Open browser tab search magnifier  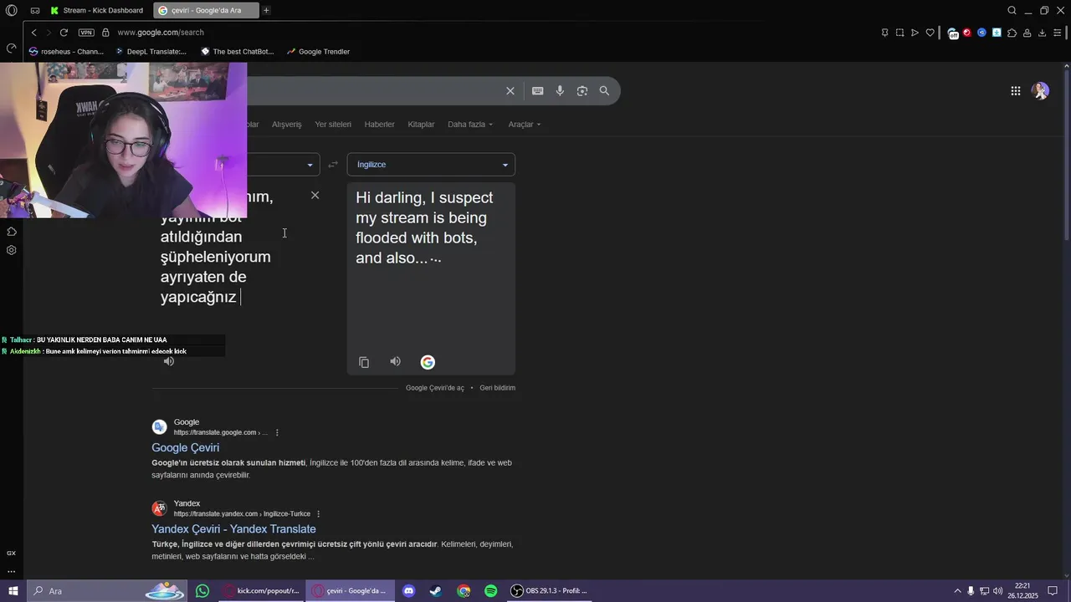coord(1012,10)
